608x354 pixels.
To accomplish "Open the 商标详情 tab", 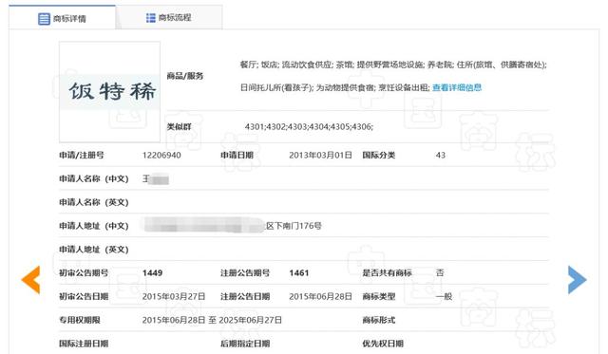I will coord(62,18).
